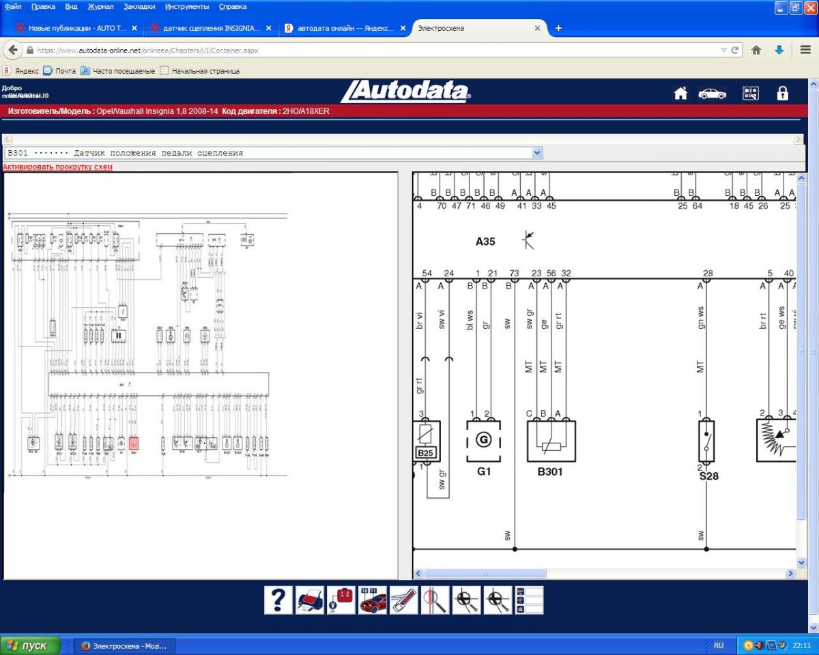The height and width of the screenshot is (655, 819).
Task: Open the Часто посещаемые bookmark
Action: pyautogui.click(x=118, y=70)
